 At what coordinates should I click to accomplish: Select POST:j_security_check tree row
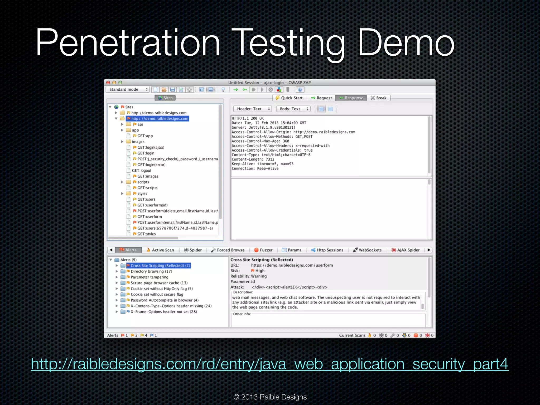[172, 159]
